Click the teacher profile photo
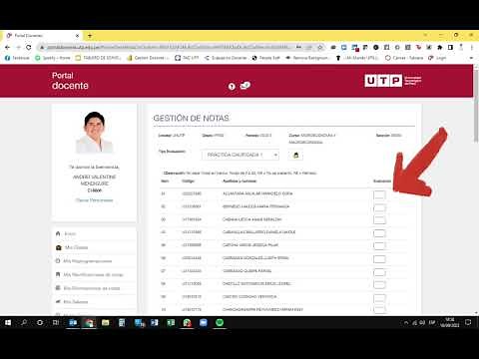Image resolution: width=479 pixels, height=359 pixels. (95, 133)
